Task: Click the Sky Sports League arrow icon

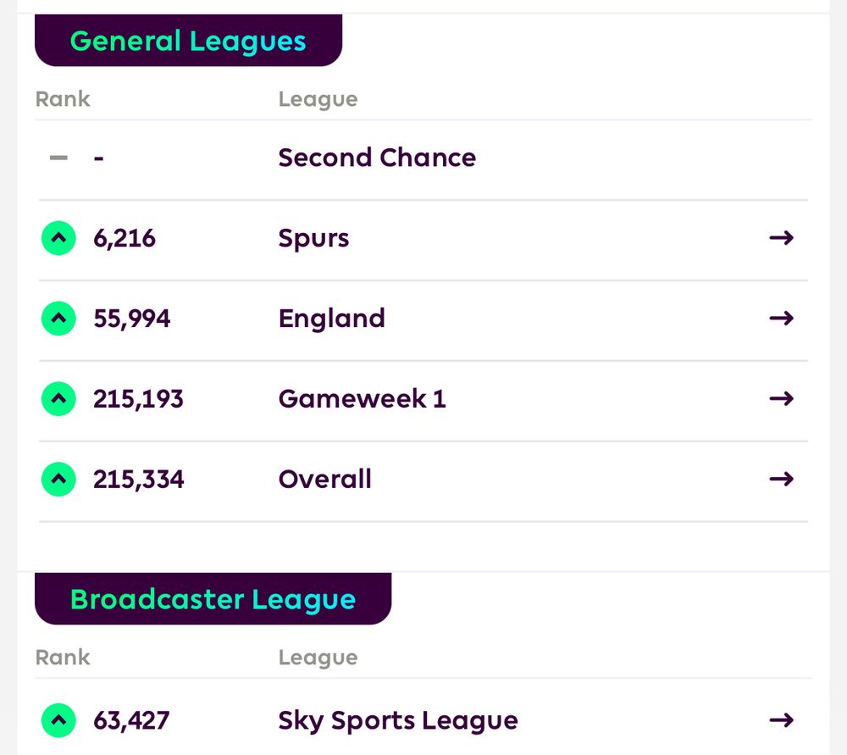Action: click(781, 720)
